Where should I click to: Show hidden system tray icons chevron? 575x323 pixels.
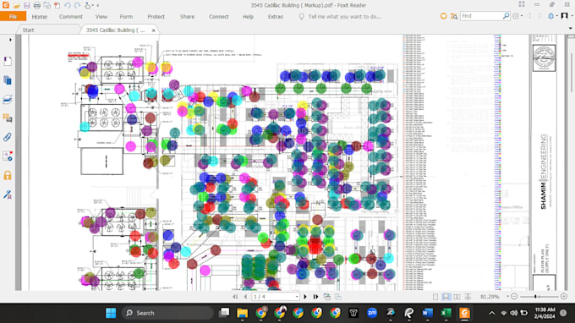click(492, 313)
